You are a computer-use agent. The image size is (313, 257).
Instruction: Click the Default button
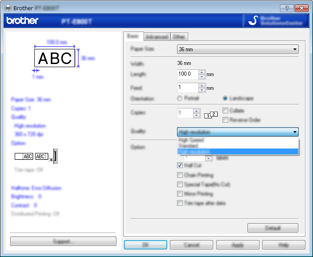coord(273,228)
